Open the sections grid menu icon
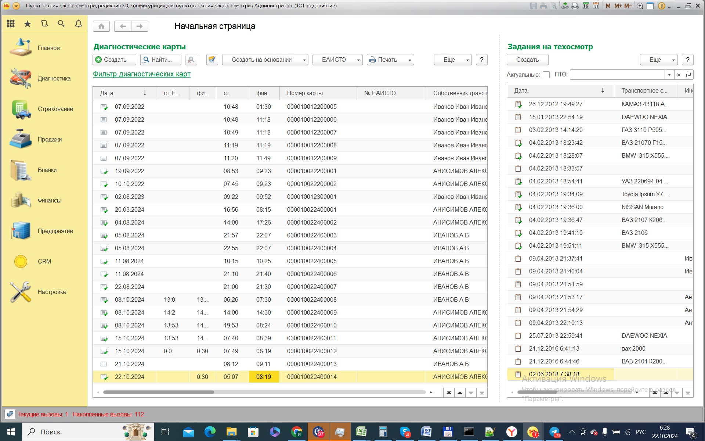 coord(11,24)
